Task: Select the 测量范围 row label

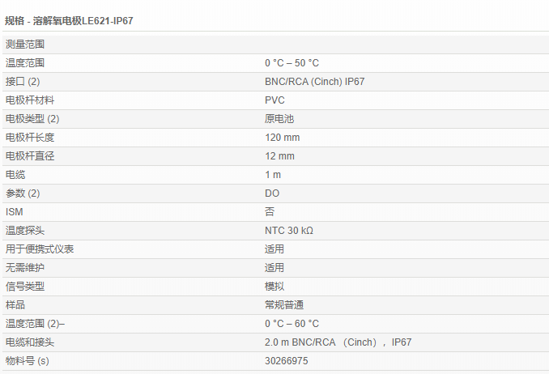Action: [x=25, y=45]
